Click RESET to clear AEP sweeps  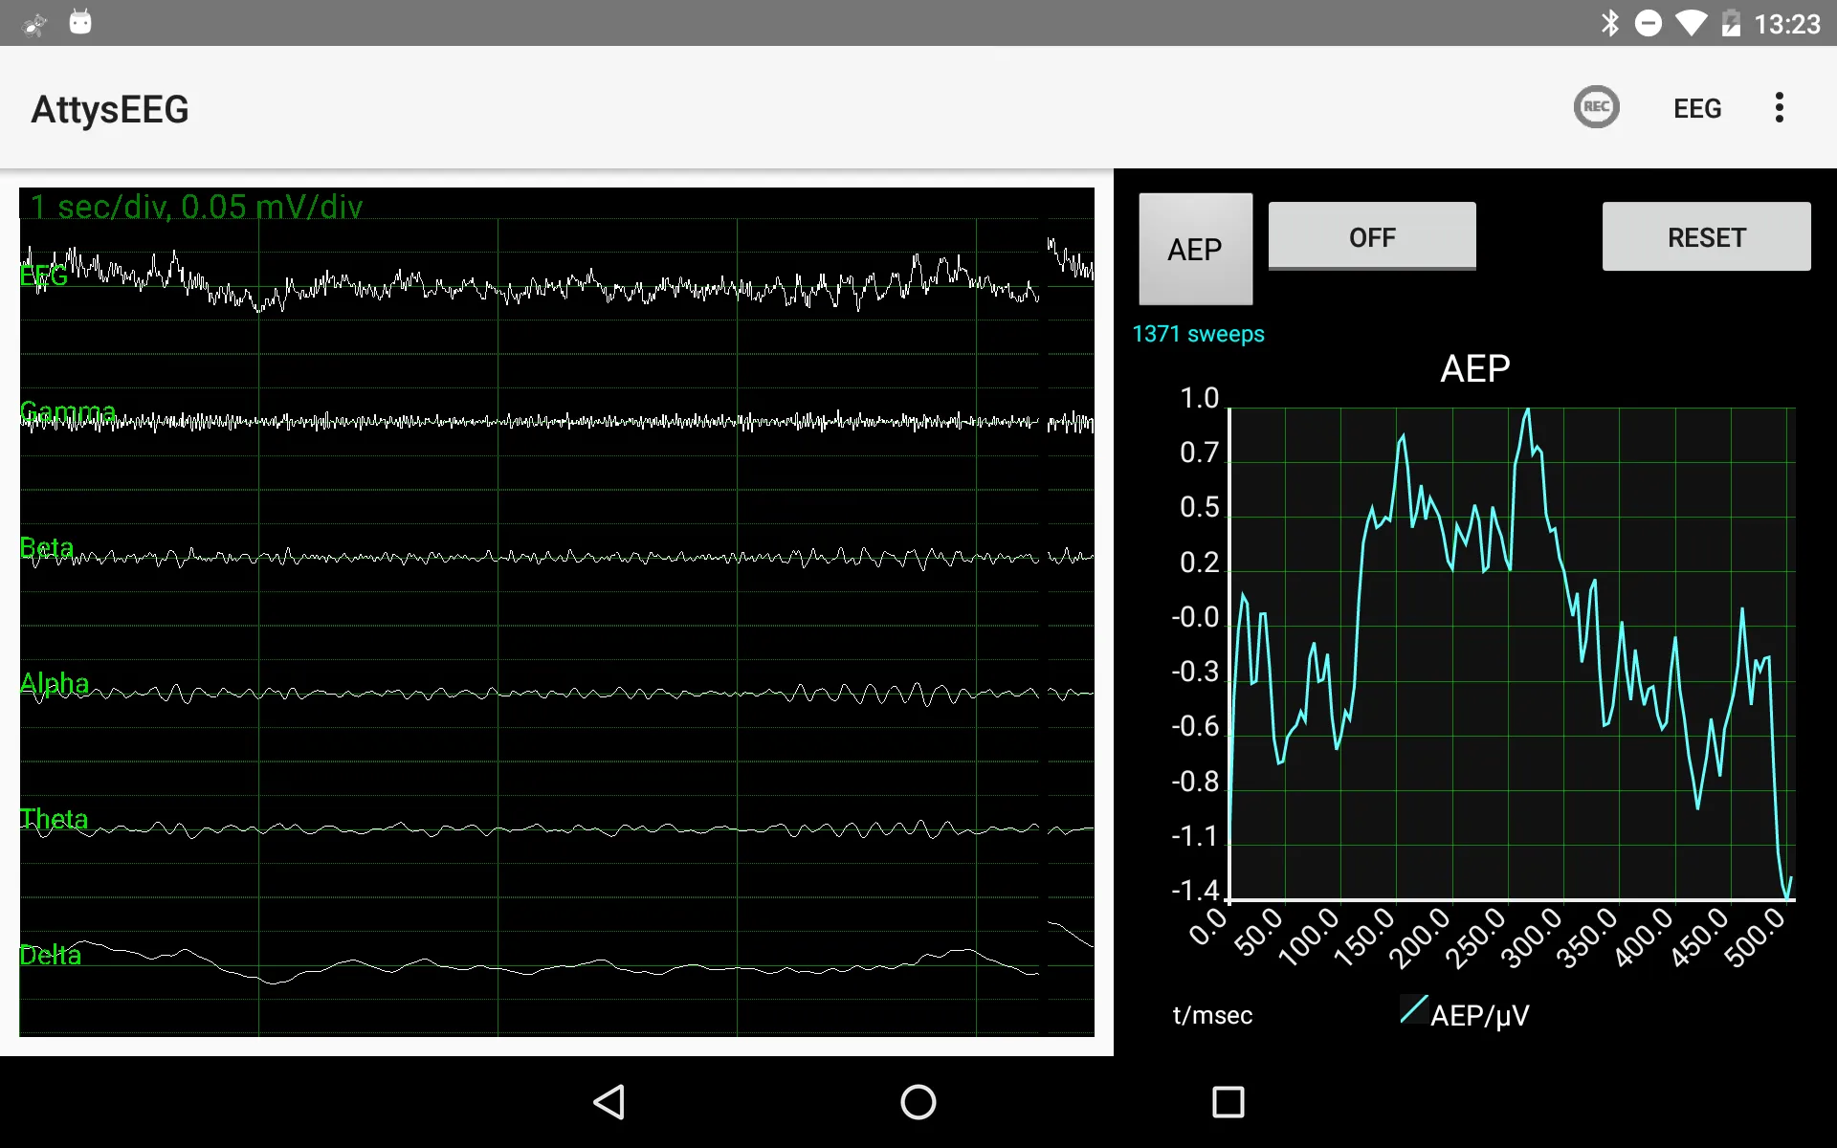pyautogui.click(x=1706, y=236)
